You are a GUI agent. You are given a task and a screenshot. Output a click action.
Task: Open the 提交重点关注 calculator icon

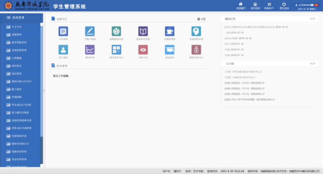(116, 50)
